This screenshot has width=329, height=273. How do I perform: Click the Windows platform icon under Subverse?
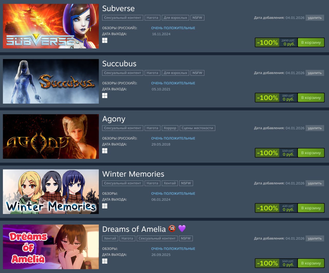pyautogui.click(x=105, y=41)
